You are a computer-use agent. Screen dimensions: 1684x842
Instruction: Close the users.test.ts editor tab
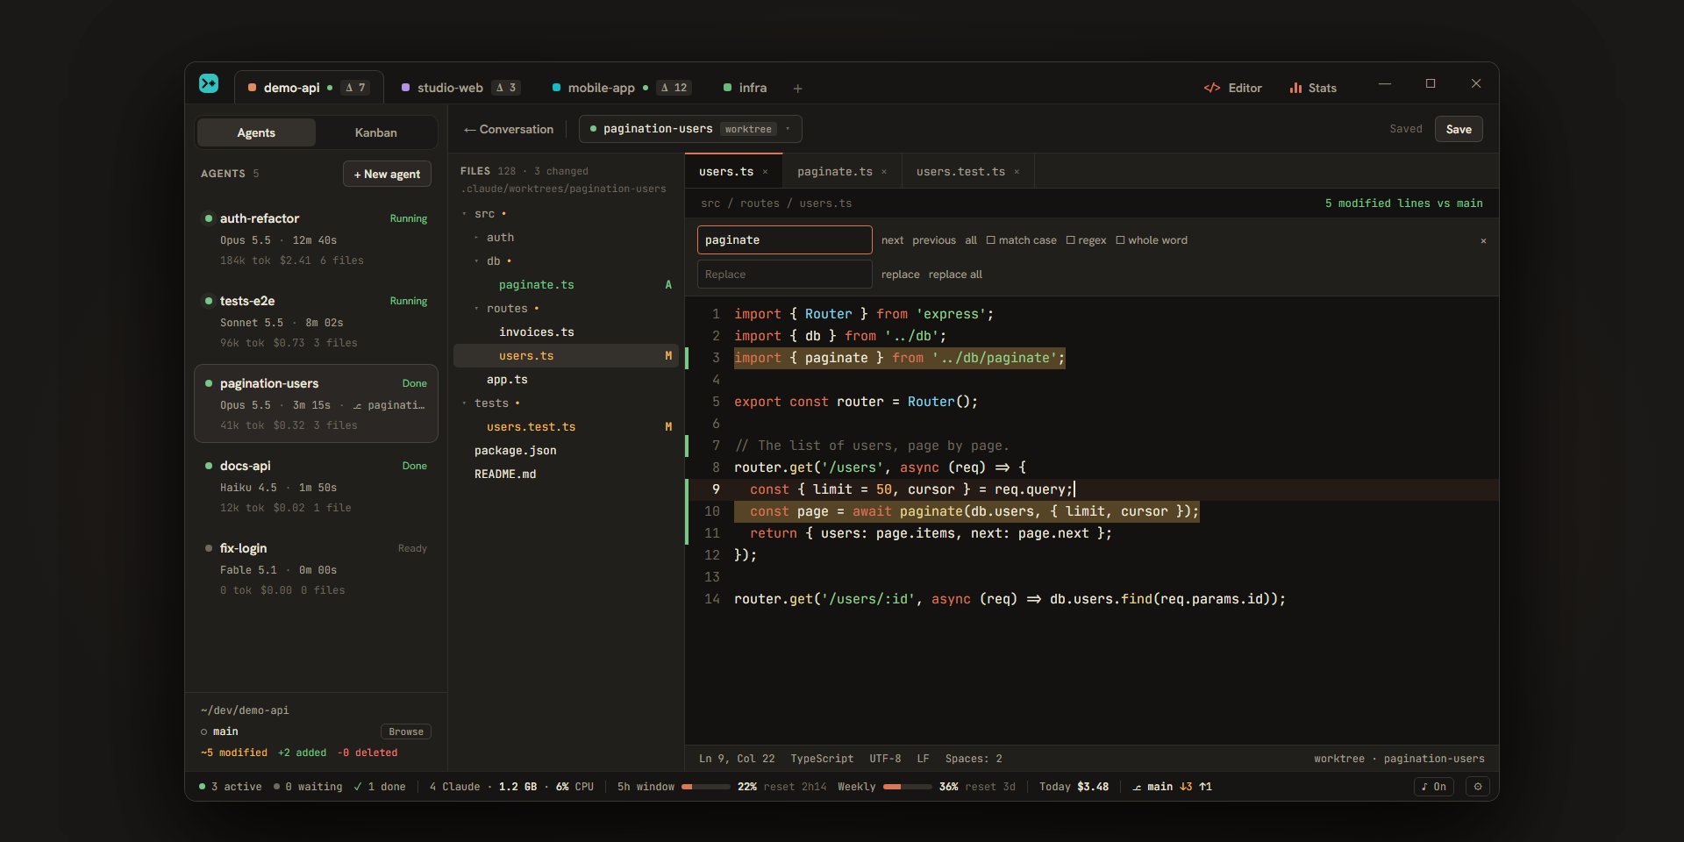(x=1017, y=172)
